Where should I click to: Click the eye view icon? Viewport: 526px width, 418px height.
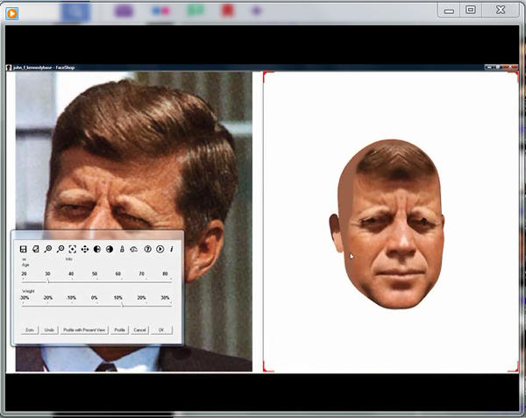134,249
